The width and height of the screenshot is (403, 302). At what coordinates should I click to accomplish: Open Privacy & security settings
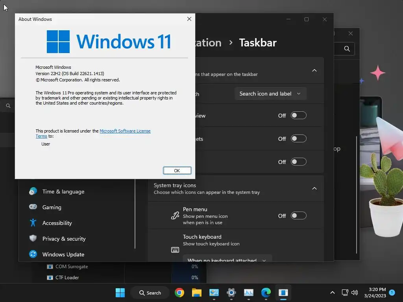[x=64, y=239]
